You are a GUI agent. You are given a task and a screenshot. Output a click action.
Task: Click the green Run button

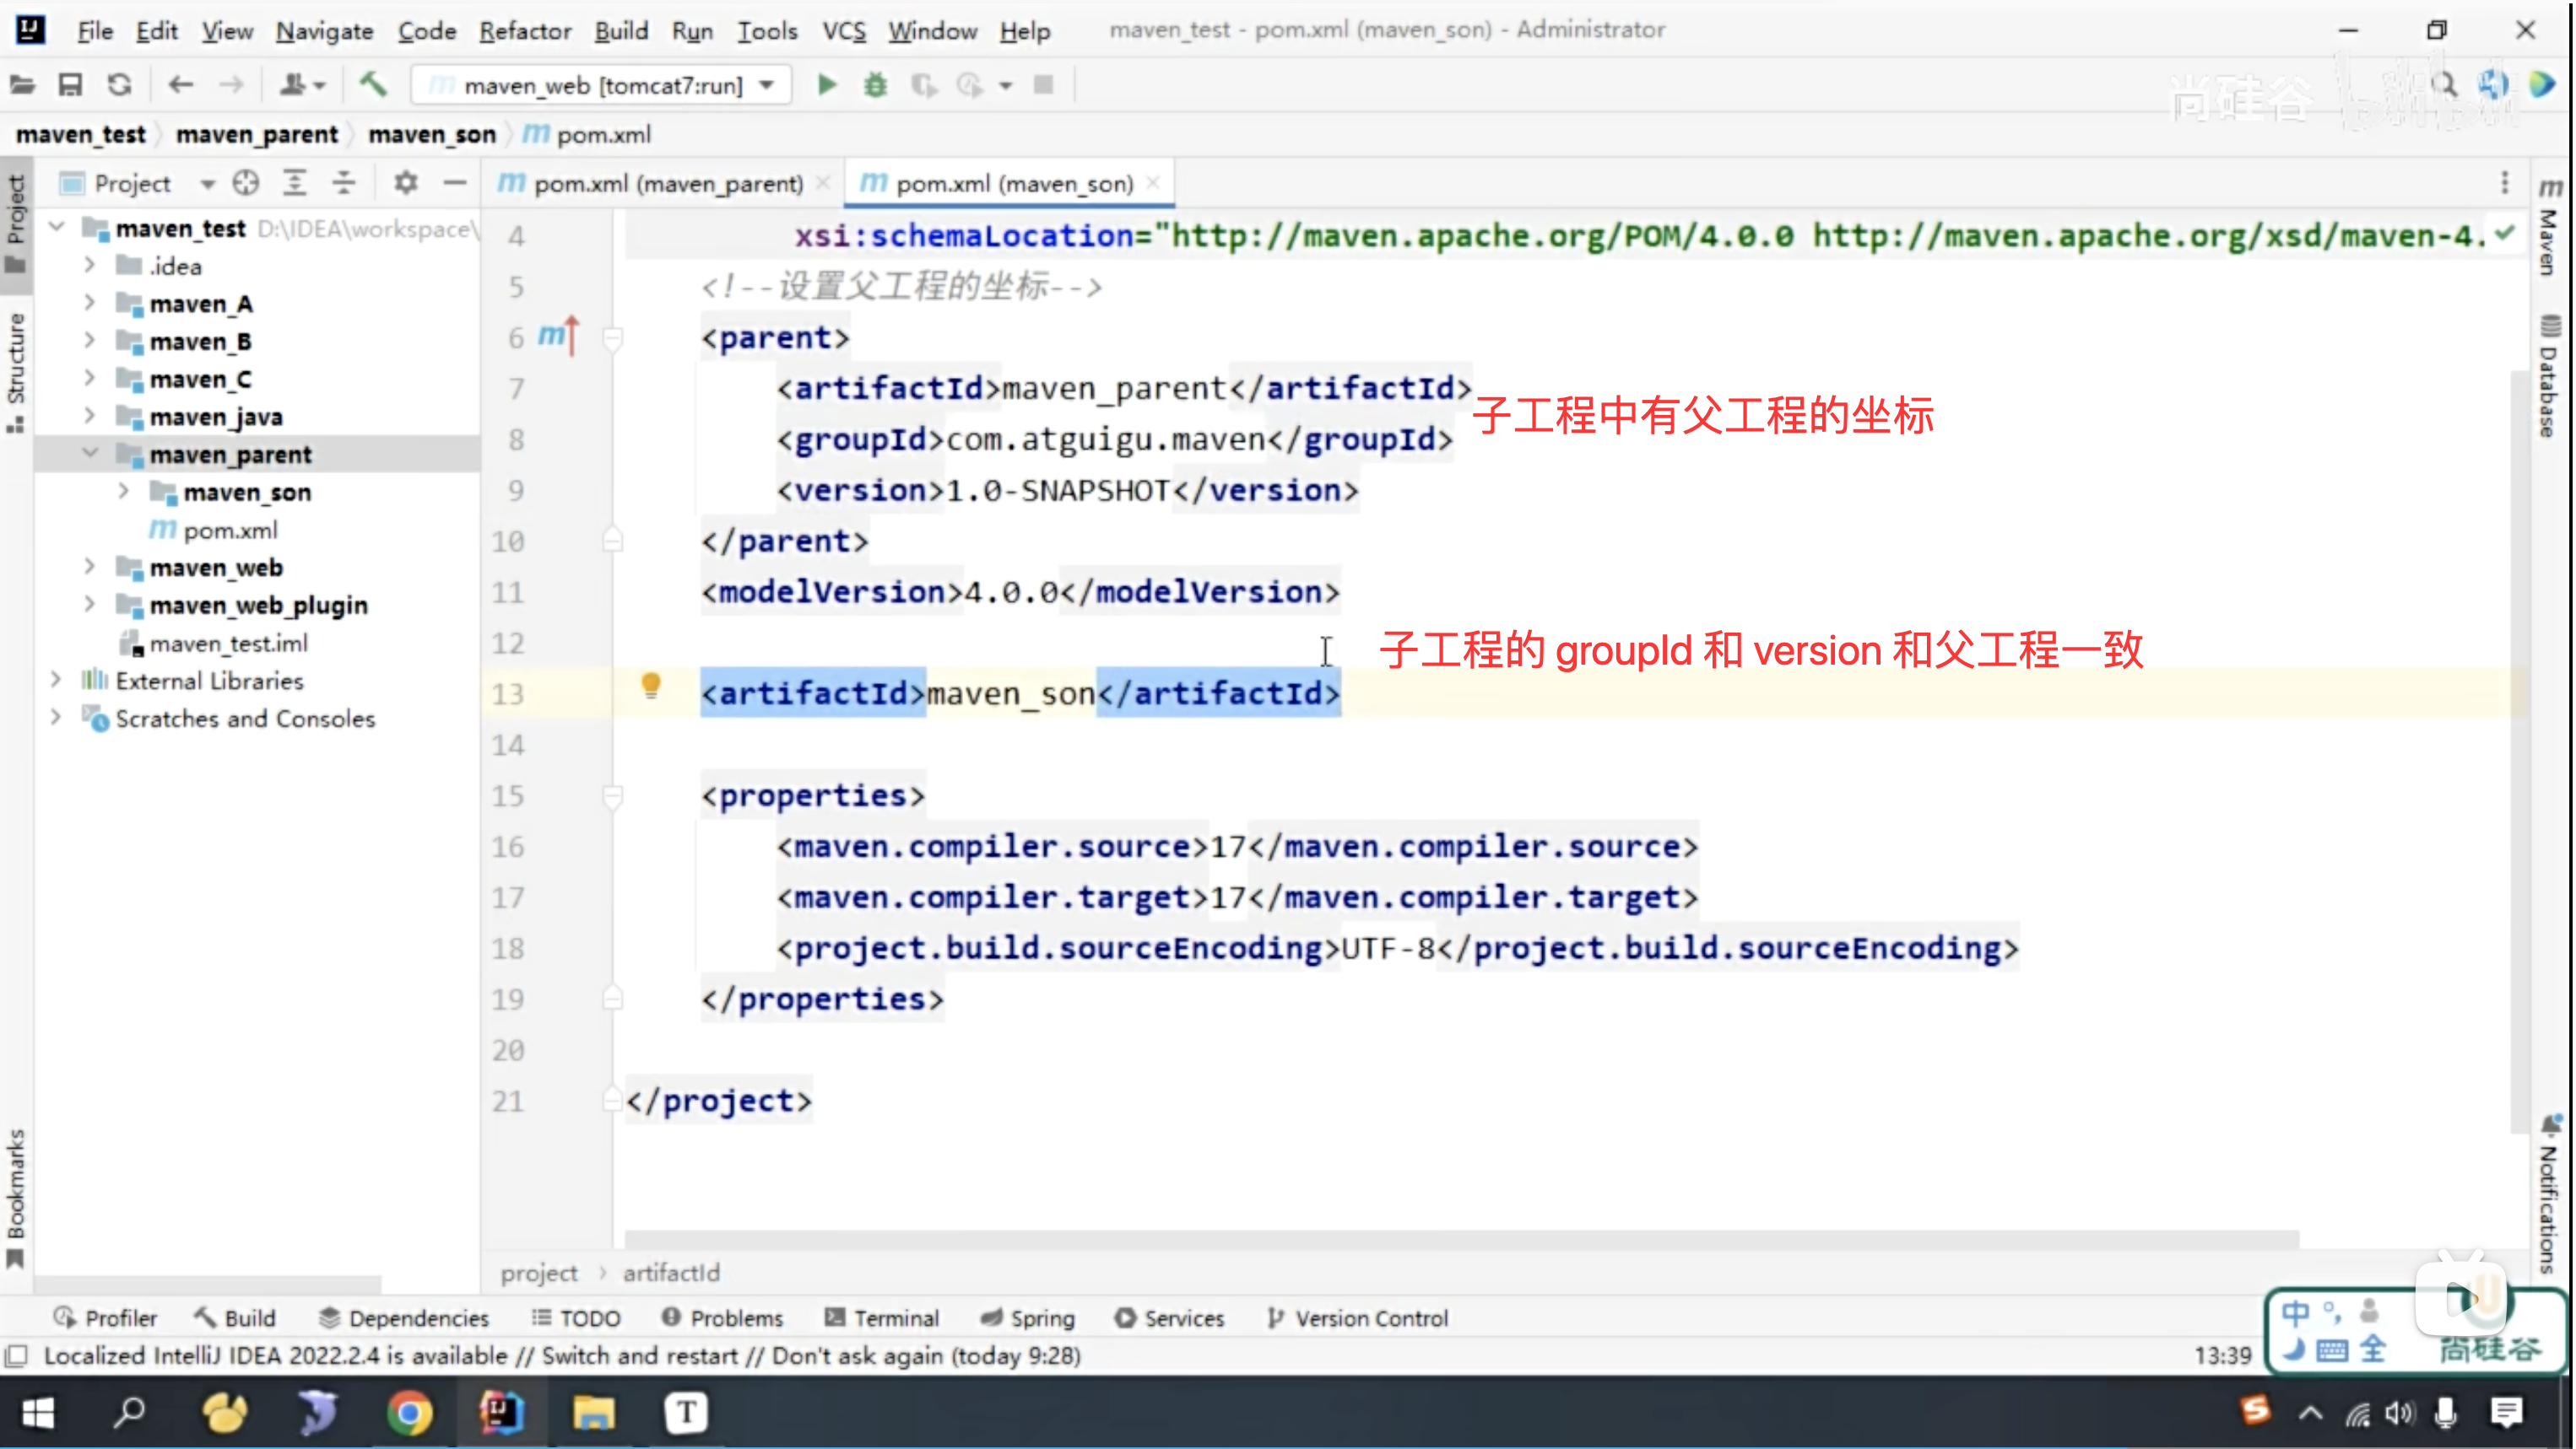point(826,85)
